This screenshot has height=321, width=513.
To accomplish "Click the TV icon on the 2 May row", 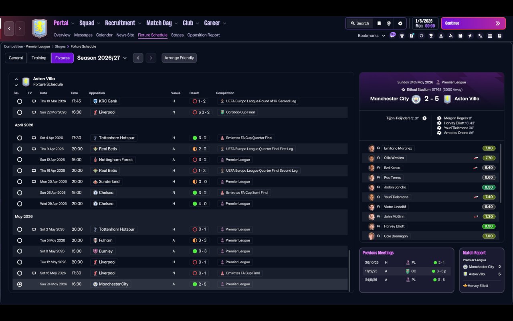I will point(34,230).
